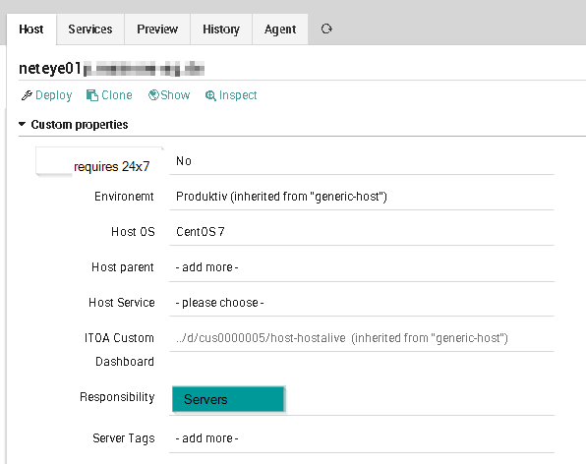Click the ITOA Custom Dashboard input field
The image size is (586, 464).
[x=362, y=338]
